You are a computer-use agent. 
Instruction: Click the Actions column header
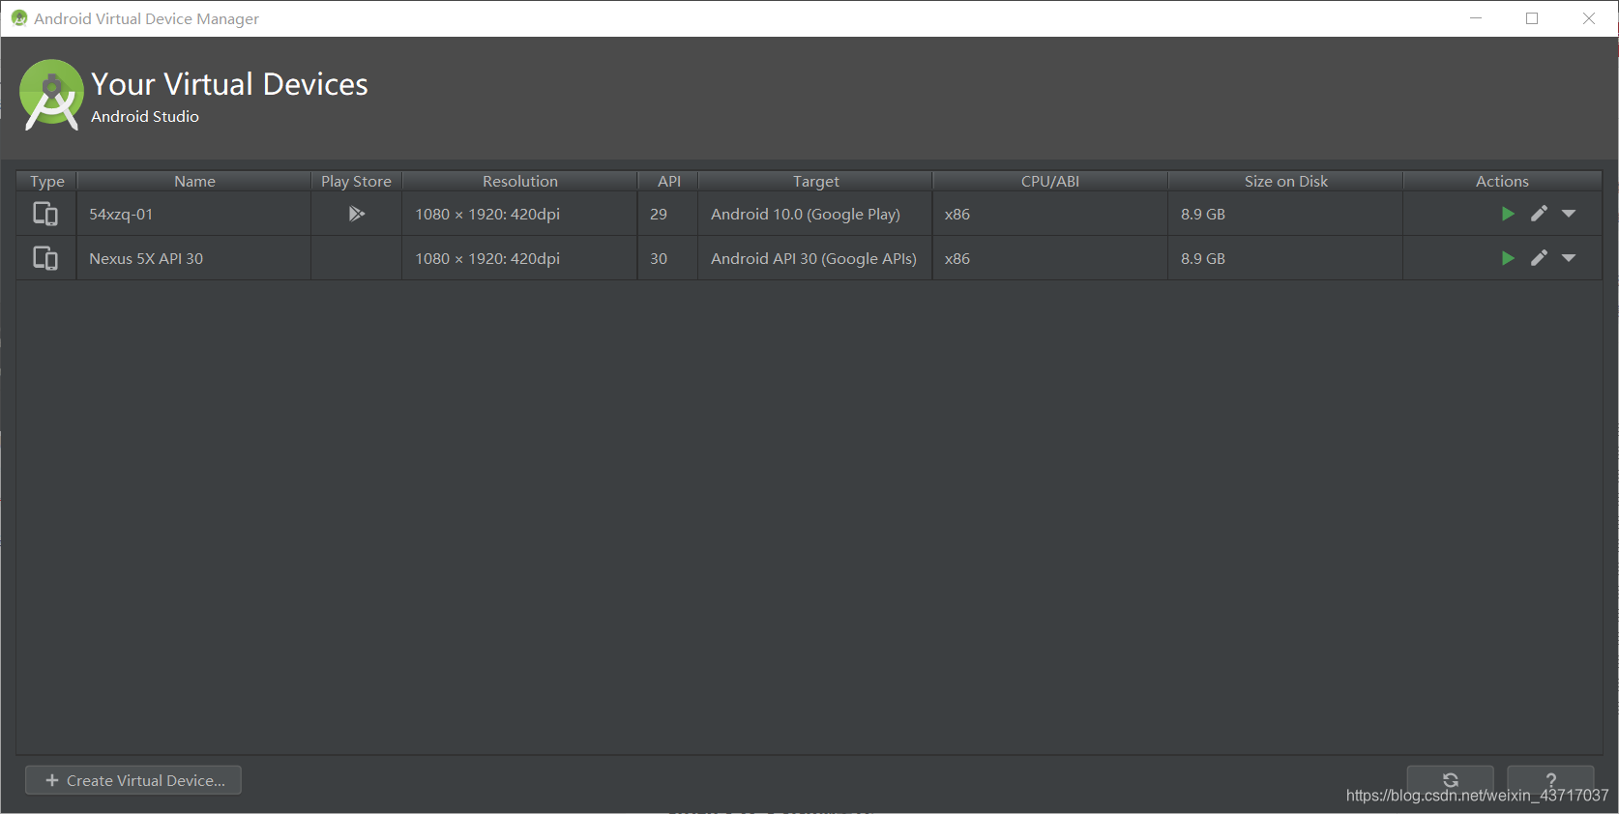click(x=1502, y=181)
